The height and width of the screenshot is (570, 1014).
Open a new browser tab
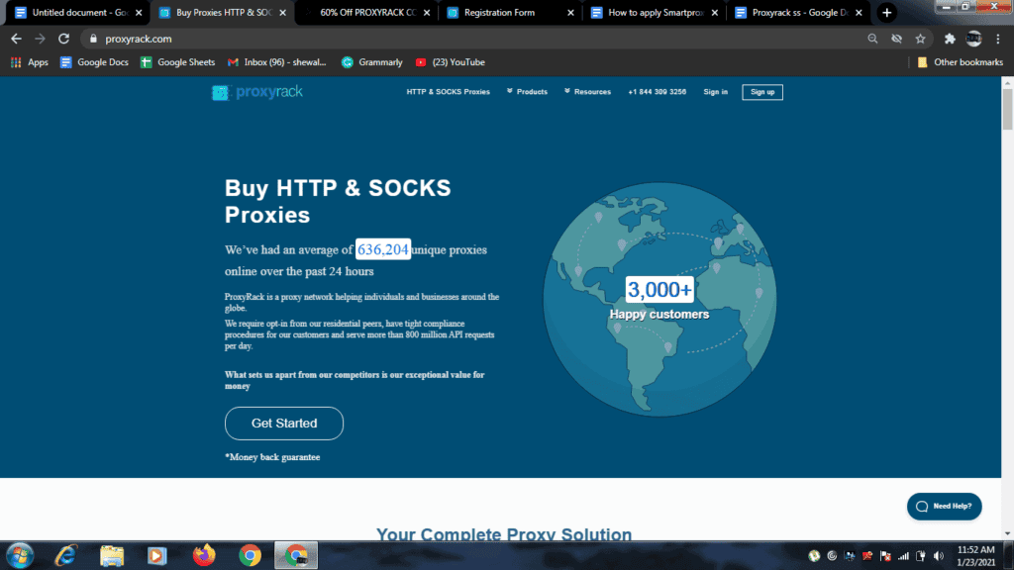click(x=886, y=12)
